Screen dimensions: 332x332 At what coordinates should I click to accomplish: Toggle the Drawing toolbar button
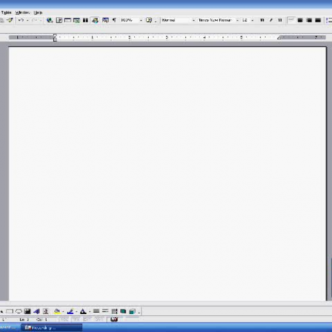95,20
